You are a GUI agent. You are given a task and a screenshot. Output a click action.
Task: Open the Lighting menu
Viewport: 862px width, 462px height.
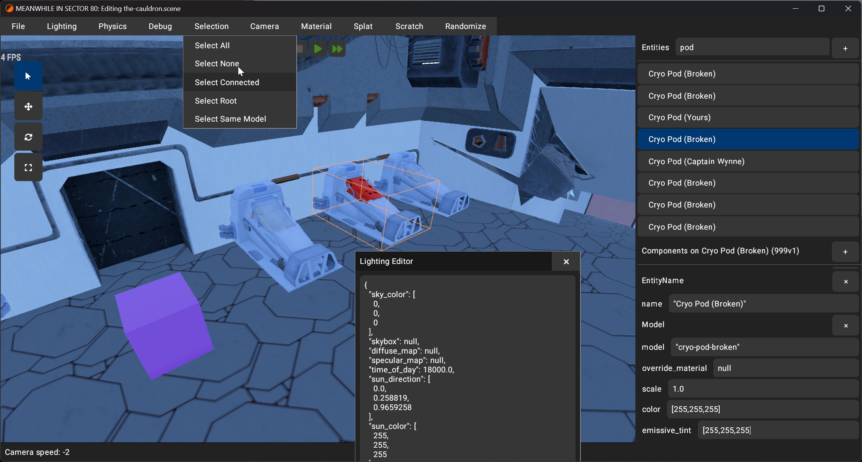(62, 26)
